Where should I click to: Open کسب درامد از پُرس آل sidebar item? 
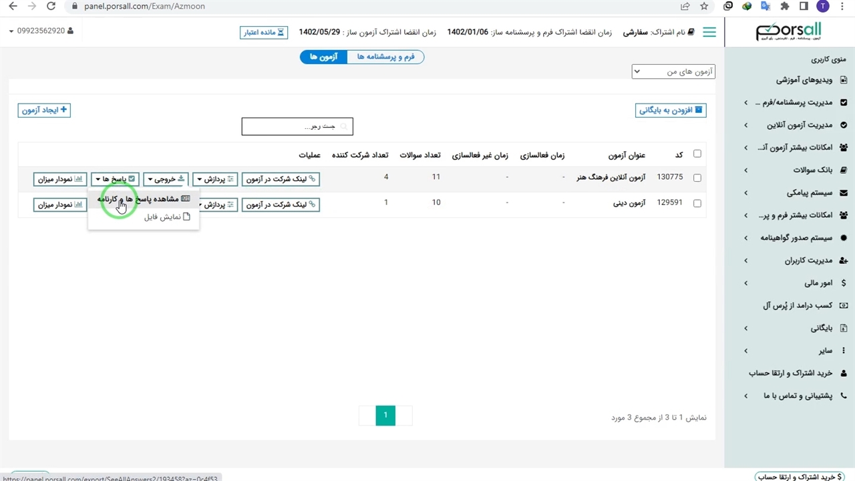click(798, 305)
